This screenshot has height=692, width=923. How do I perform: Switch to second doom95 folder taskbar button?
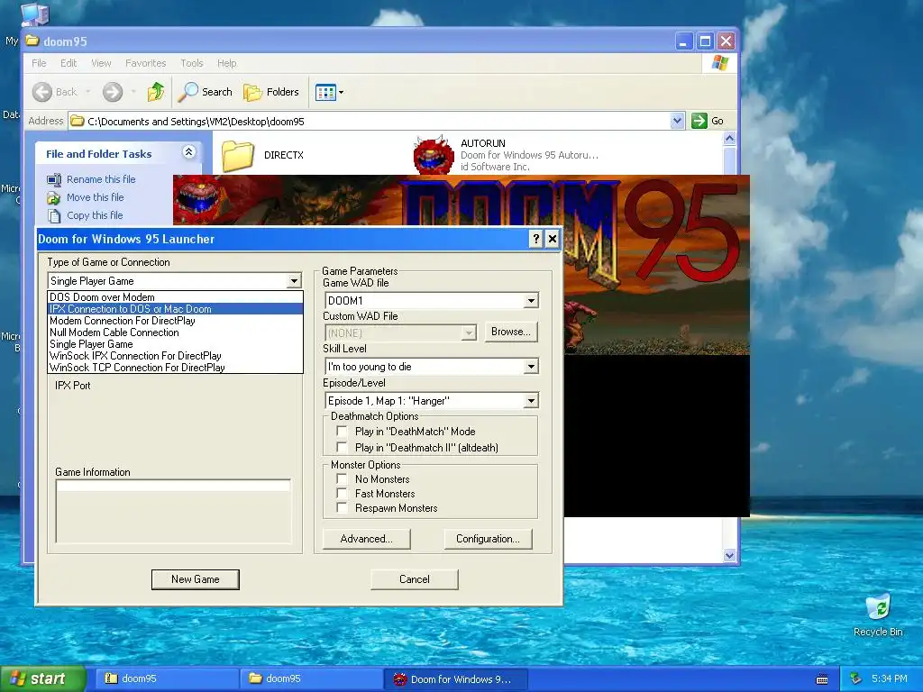point(311,678)
